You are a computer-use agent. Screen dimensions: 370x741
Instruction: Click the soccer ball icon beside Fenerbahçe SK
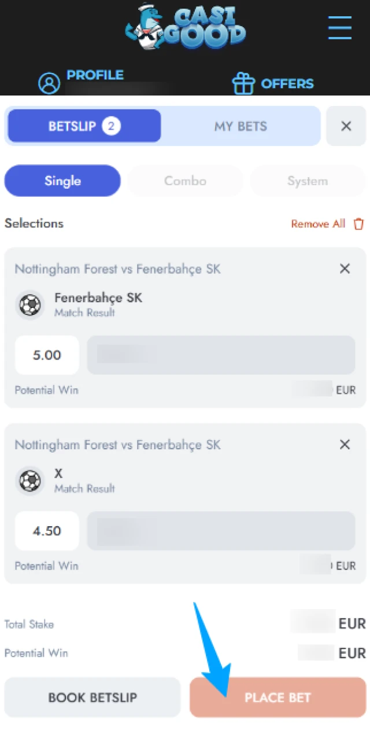coord(30,305)
